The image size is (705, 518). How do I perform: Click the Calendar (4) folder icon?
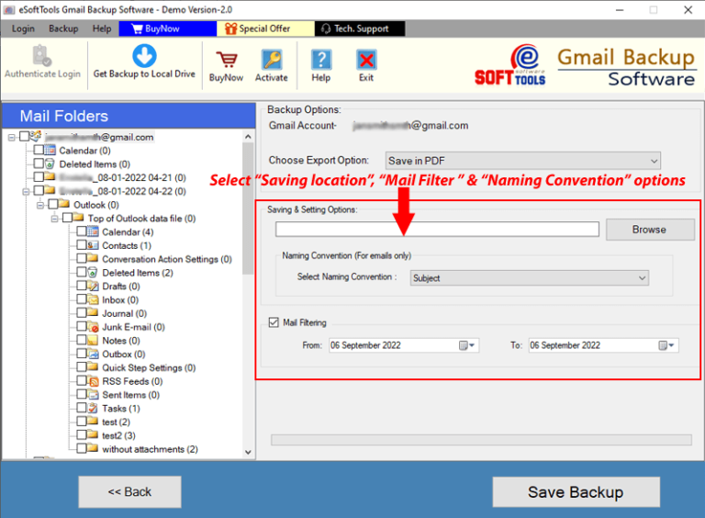pos(93,231)
